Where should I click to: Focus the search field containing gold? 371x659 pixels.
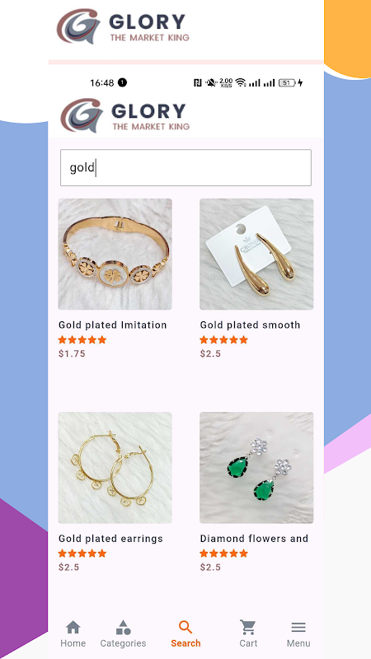click(186, 168)
